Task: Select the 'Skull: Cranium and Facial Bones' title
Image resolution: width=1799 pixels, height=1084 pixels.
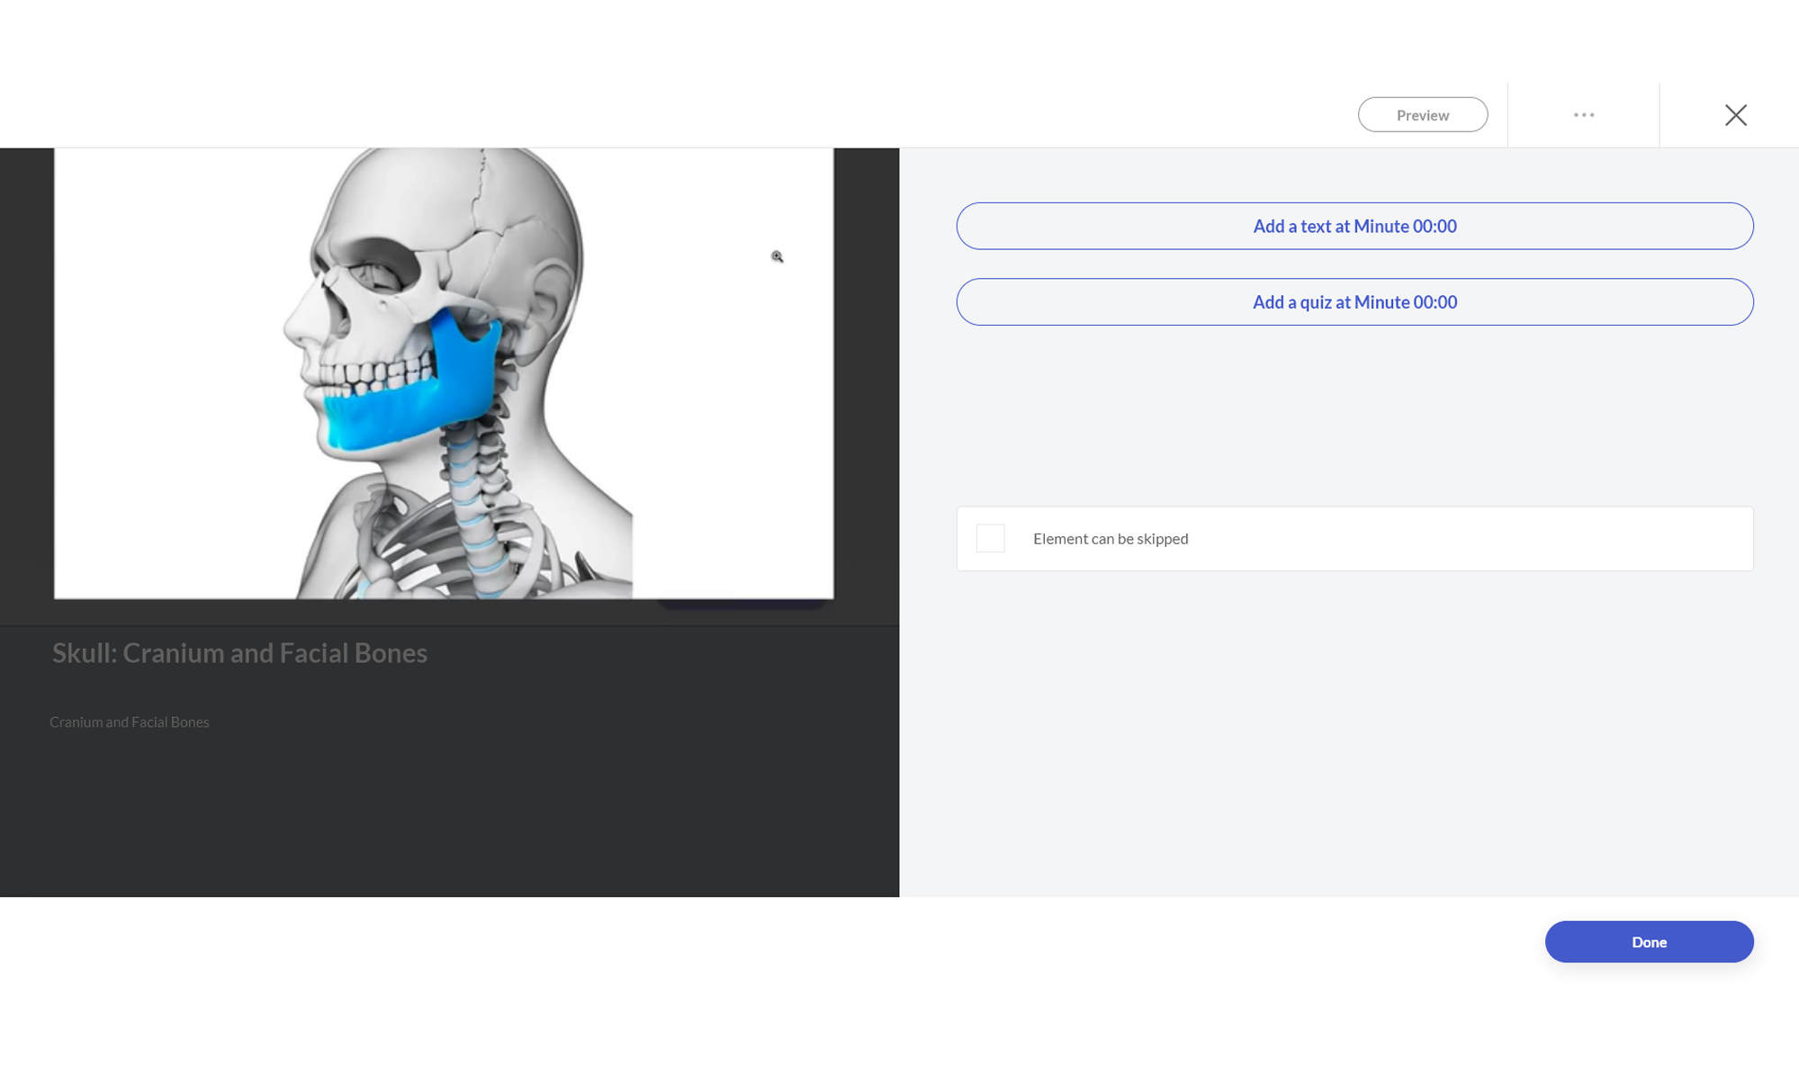Action: [239, 653]
